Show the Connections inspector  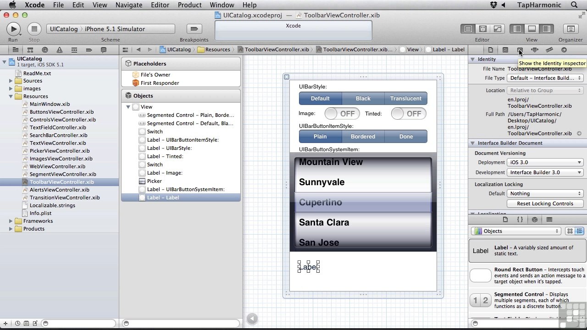(564, 50)
